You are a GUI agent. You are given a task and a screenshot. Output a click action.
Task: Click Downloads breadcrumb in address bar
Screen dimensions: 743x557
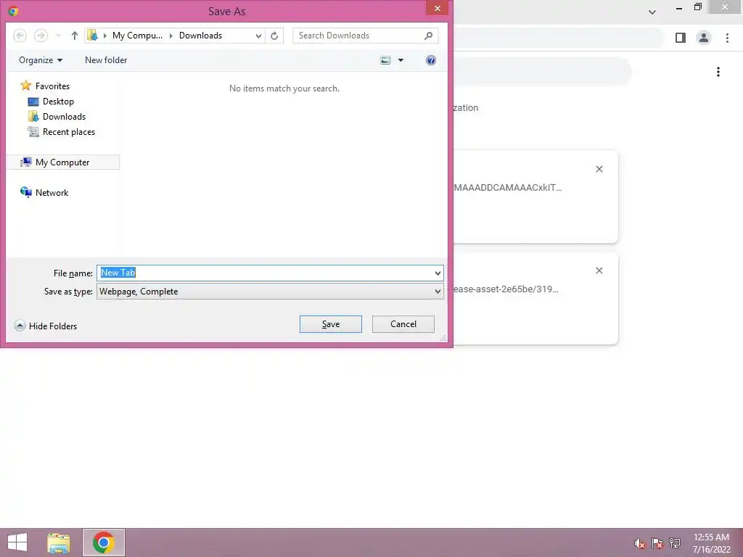click(x=200, y=36)
